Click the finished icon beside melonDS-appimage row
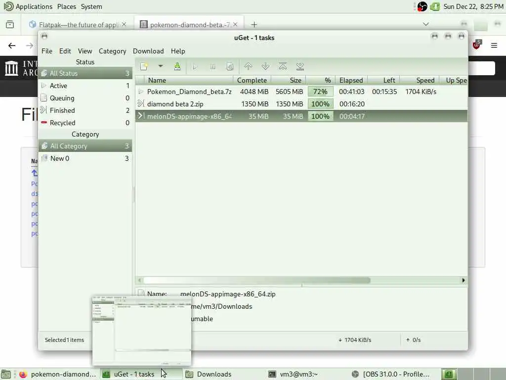The height and width of the screenshot is (380, 506). [x=141, y=116]
